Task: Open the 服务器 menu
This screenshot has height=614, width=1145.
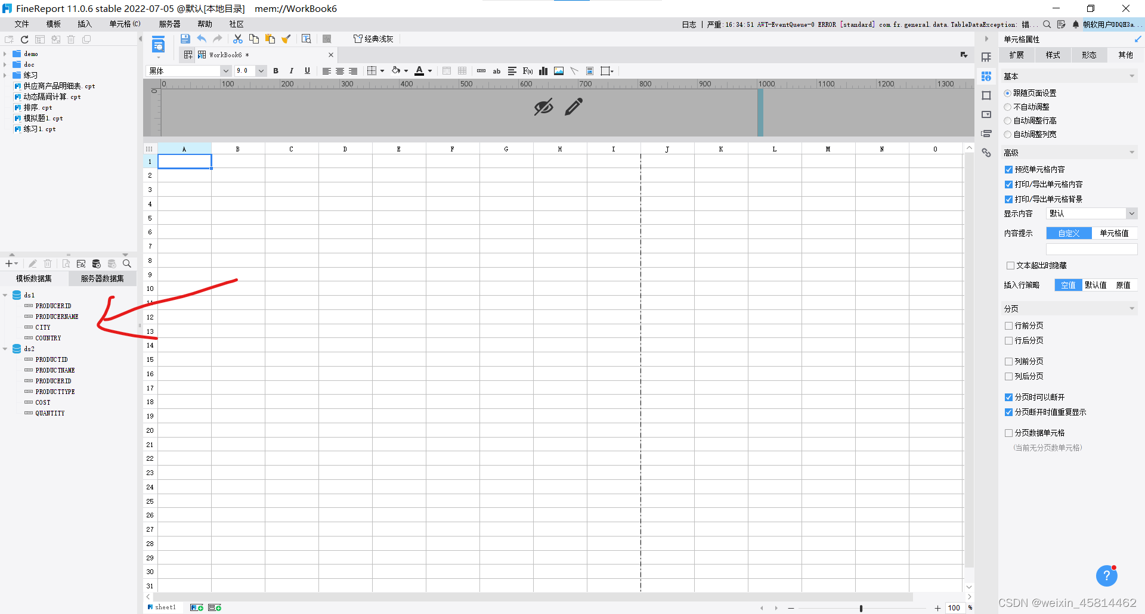Action: [169, 24]
